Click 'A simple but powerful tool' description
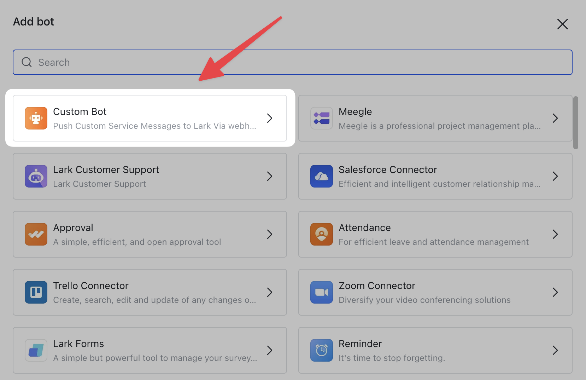Image resolution: width=586 pixels, height=380 pixels. coord(155,358)
